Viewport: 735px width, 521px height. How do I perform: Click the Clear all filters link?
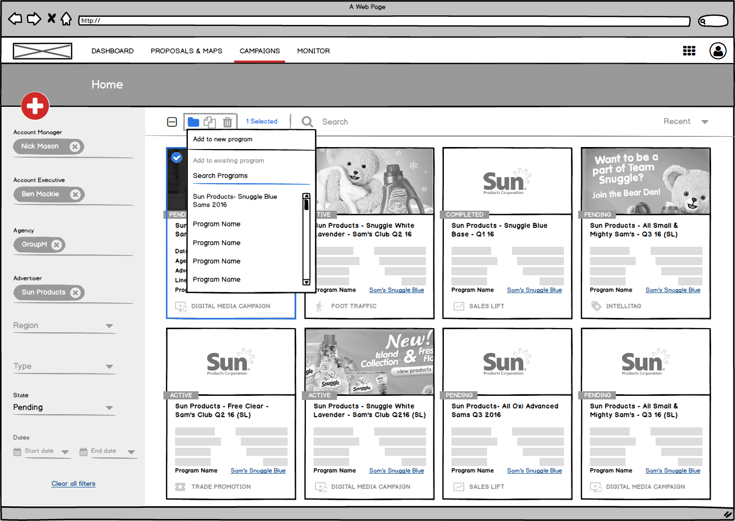click(73, 483)
